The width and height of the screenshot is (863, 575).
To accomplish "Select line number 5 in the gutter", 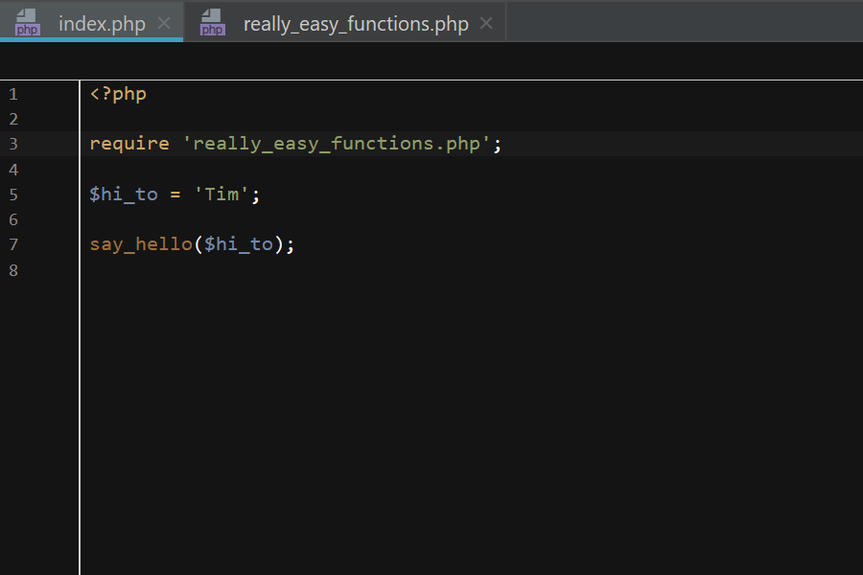I will tap(13, 195).
